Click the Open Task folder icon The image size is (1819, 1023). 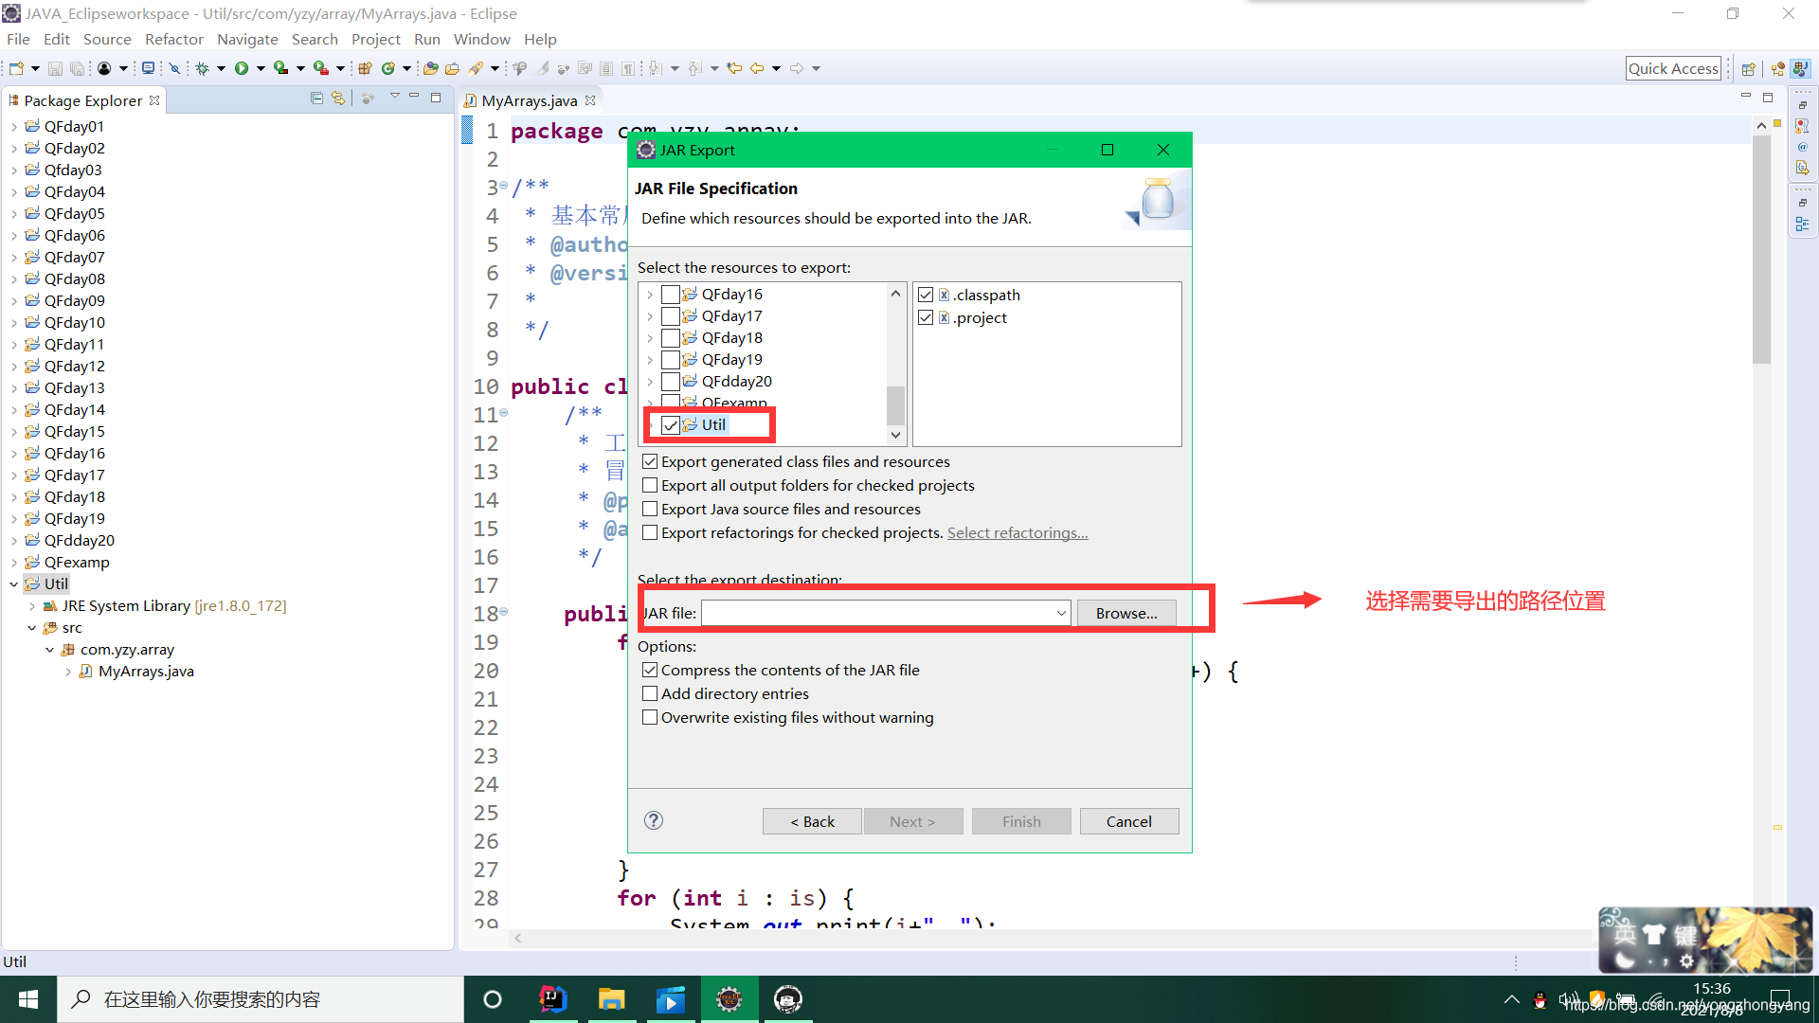coord(453,68)
